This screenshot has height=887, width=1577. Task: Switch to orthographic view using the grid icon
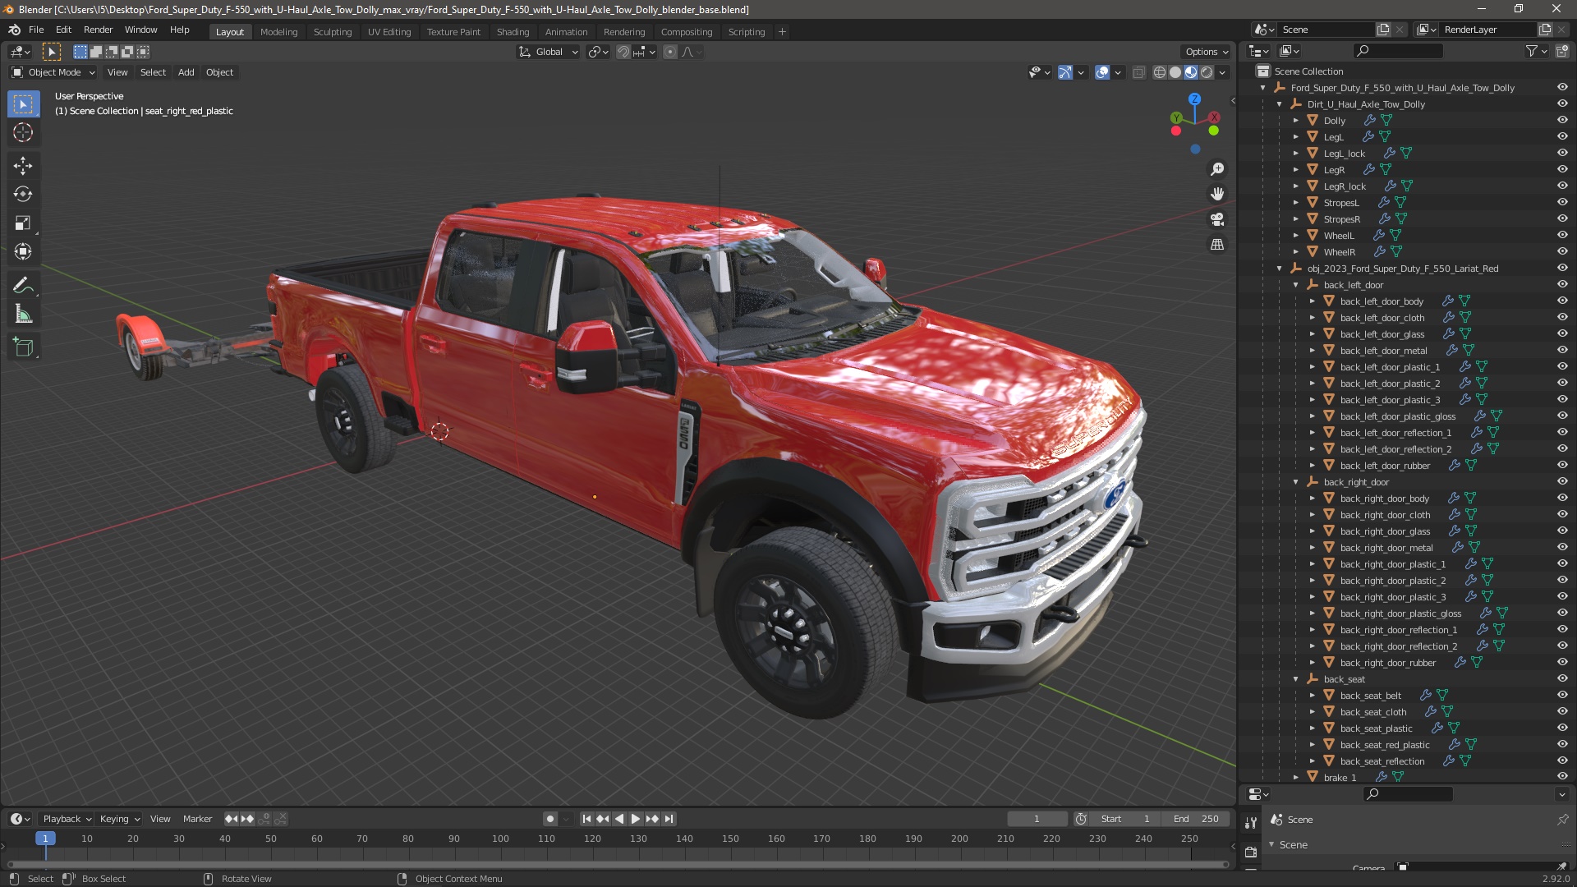click(1217, 245)
